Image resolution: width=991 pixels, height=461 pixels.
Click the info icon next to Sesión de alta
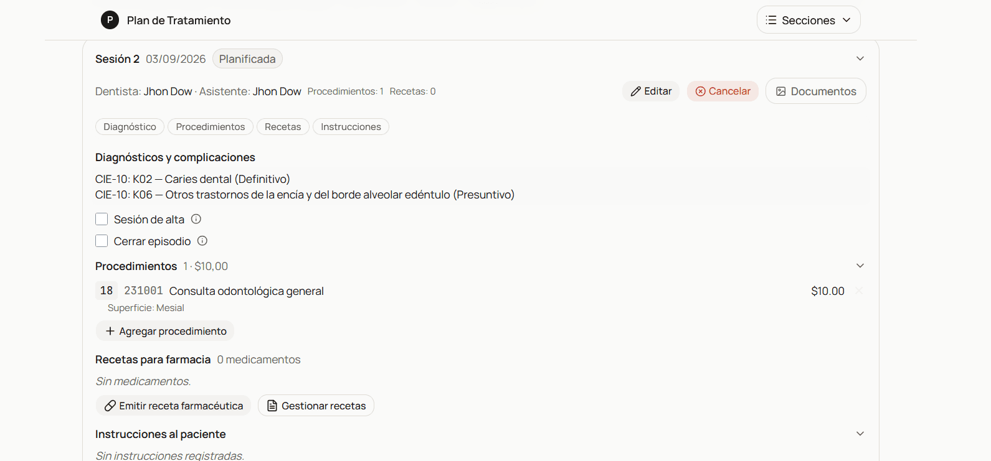click(196, 219)
